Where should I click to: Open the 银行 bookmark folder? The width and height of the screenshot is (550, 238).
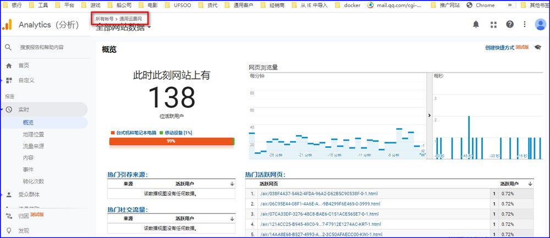(x=11, y=5)
